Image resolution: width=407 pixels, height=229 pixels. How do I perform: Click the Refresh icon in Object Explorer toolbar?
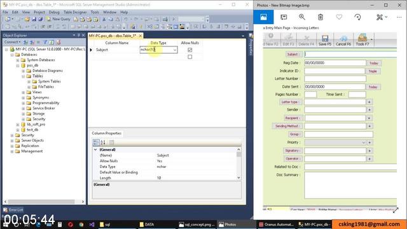[x=52, y=42]
